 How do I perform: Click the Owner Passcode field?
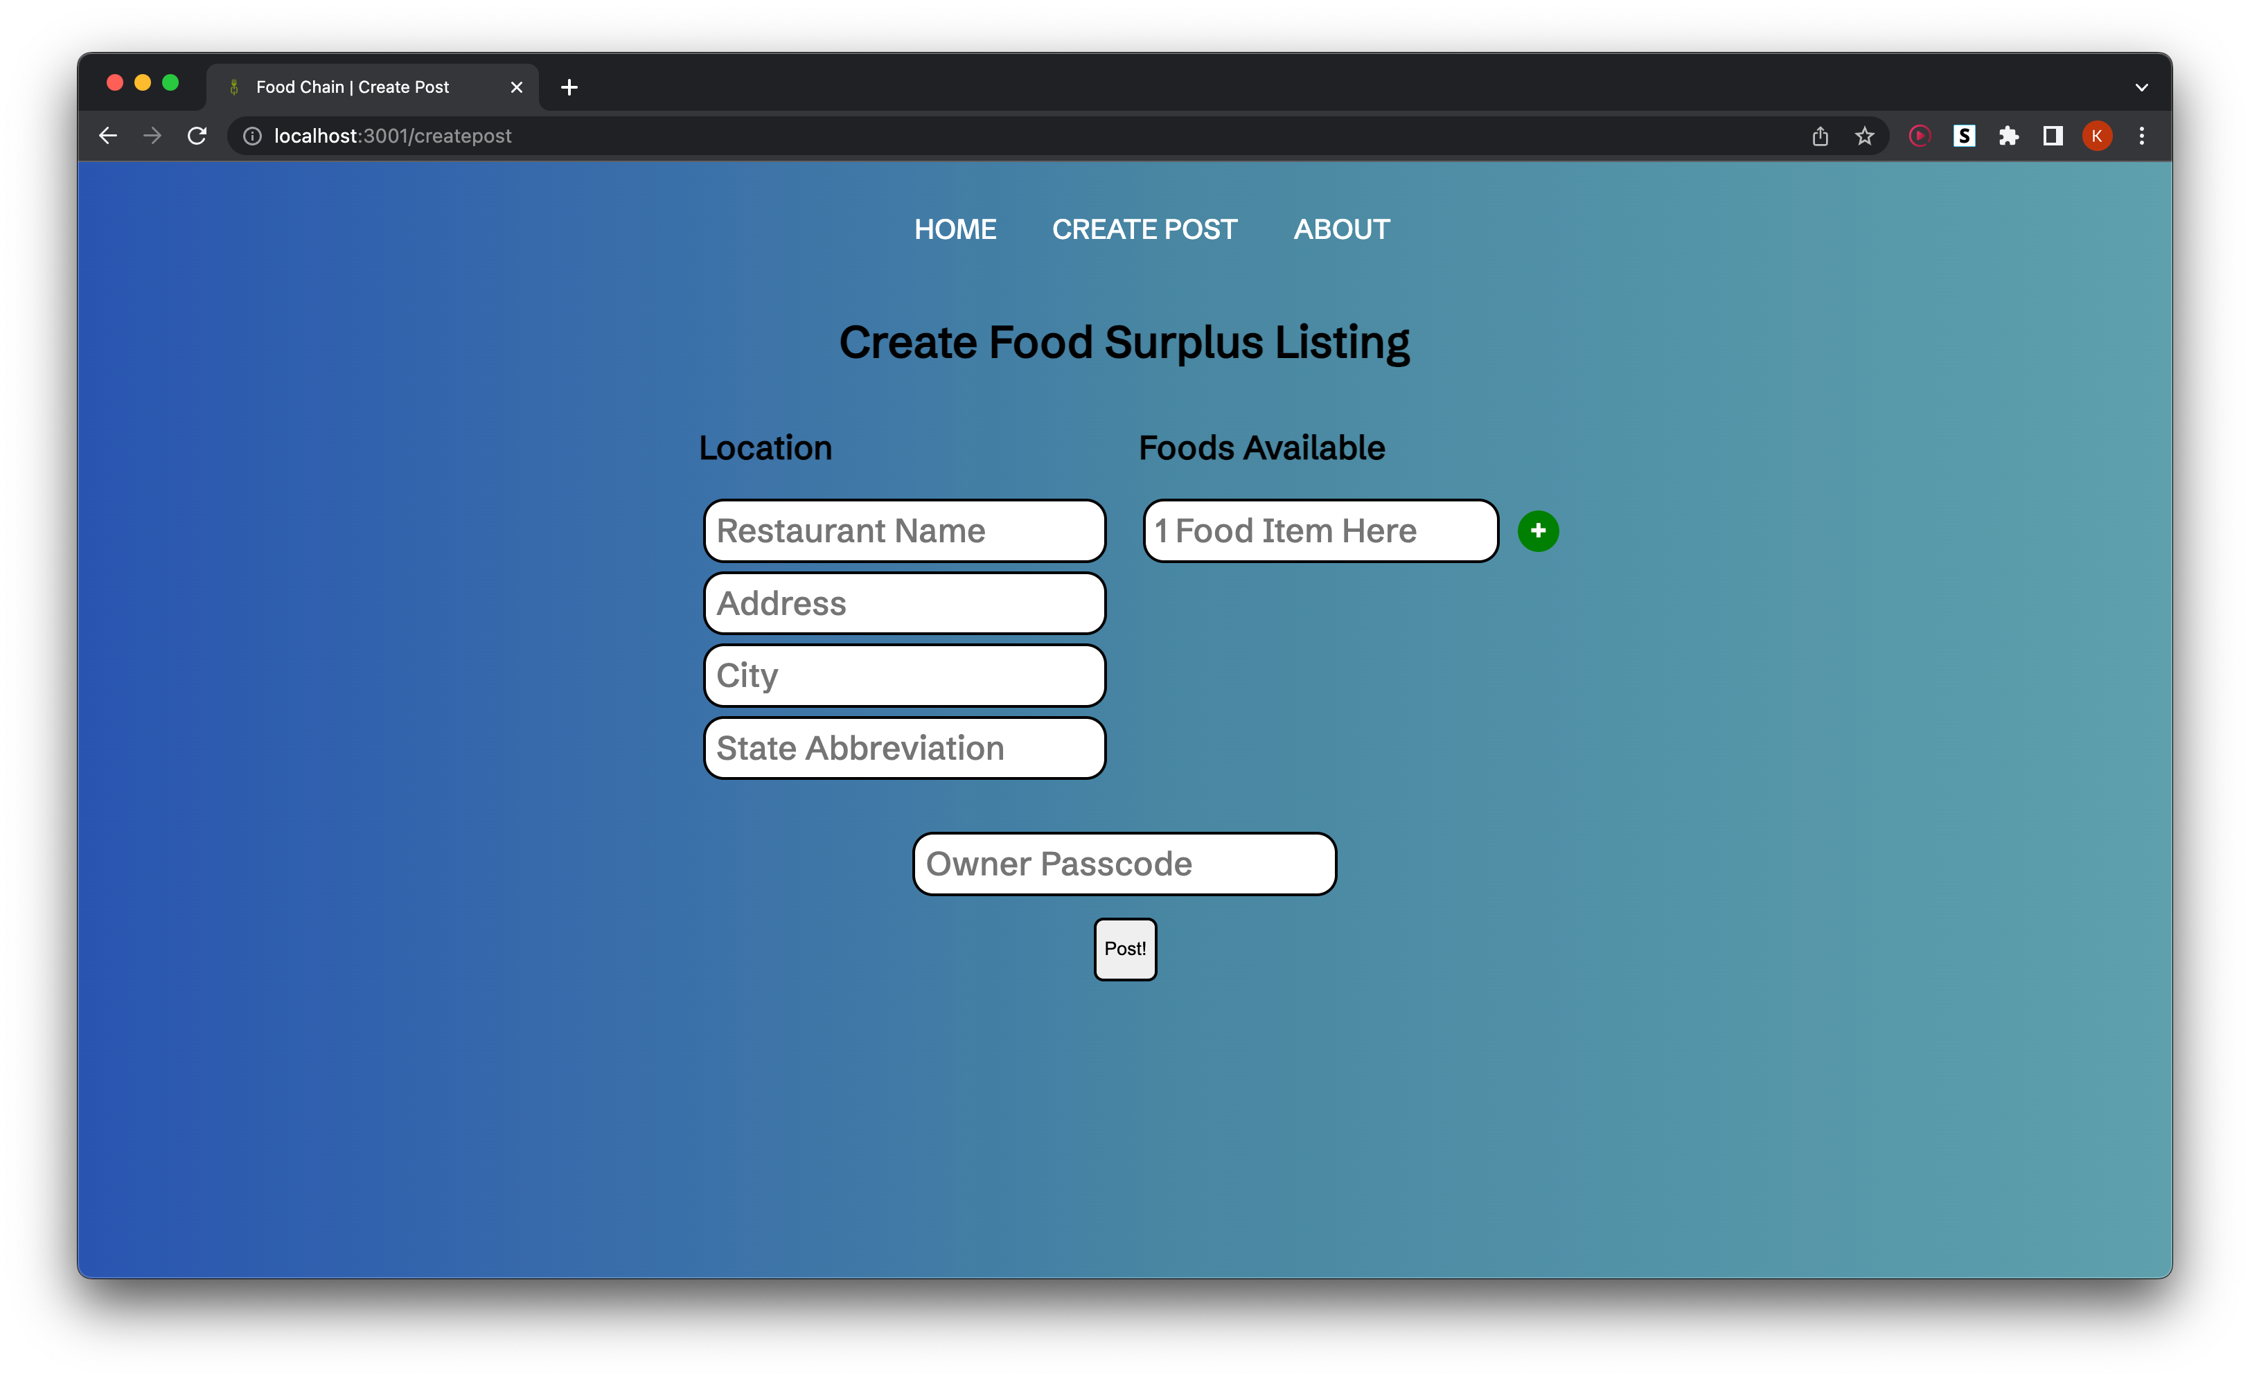click(x=1124, y=864)
